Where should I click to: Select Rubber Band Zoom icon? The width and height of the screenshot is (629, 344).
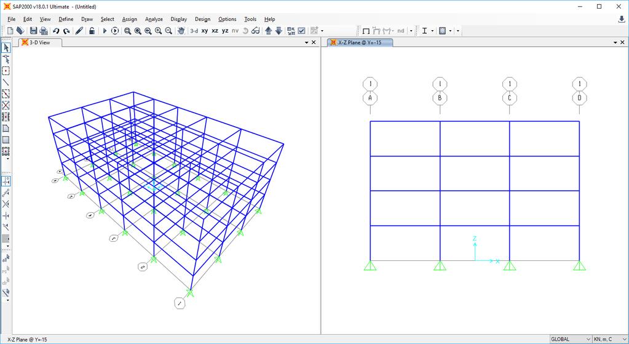pyautogui.click(x=127, y=31)
